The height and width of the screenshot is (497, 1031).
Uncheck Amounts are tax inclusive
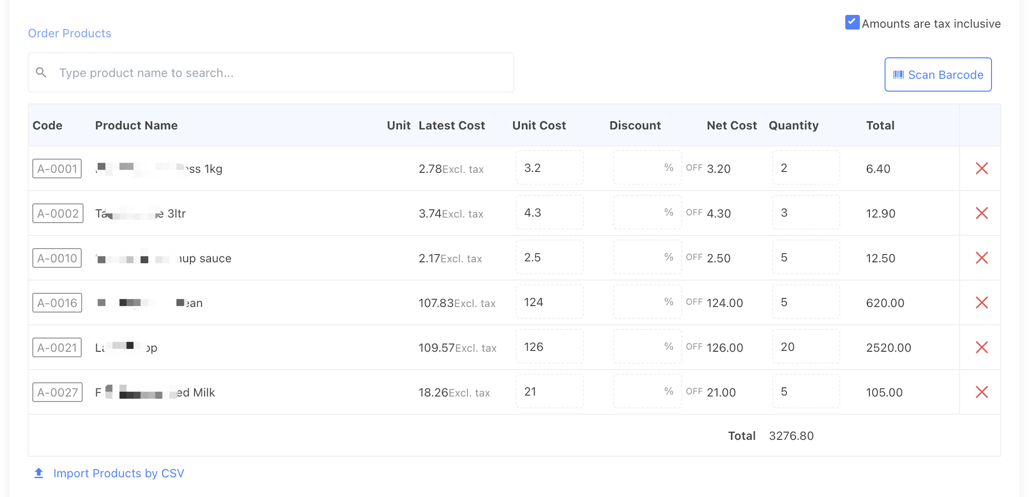[852, 22]
